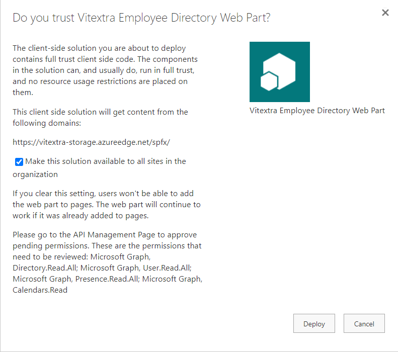Click the Calendars.Read permission text
The width and height of the screenshot is (398, 352).
[40, 290]
